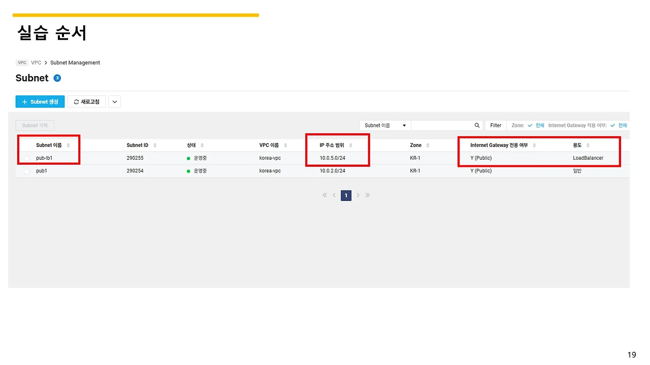Click Subnet ID 290254

[x=135, y=171]
